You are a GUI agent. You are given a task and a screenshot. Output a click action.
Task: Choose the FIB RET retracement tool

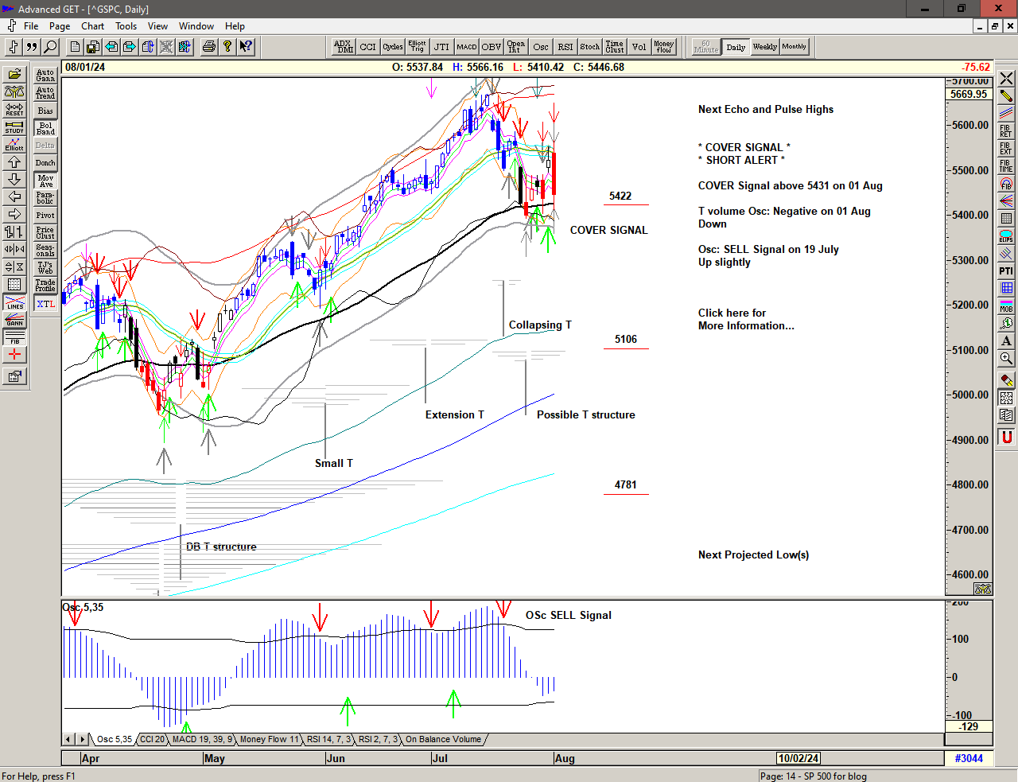pyautogui.click(x=1006, y=130)
